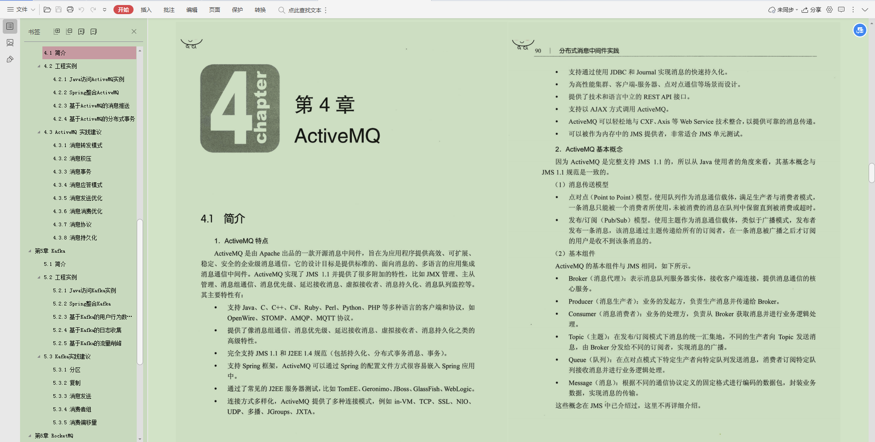Jump to bookmark 4.2.2 Spring整合ActiveMQ
Viewport: 875px width, 442px height.
[86, 92]
